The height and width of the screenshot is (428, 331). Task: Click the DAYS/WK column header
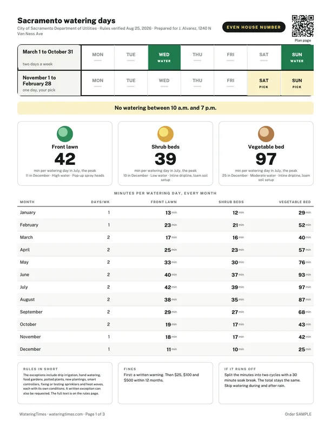tap(100, 202)
